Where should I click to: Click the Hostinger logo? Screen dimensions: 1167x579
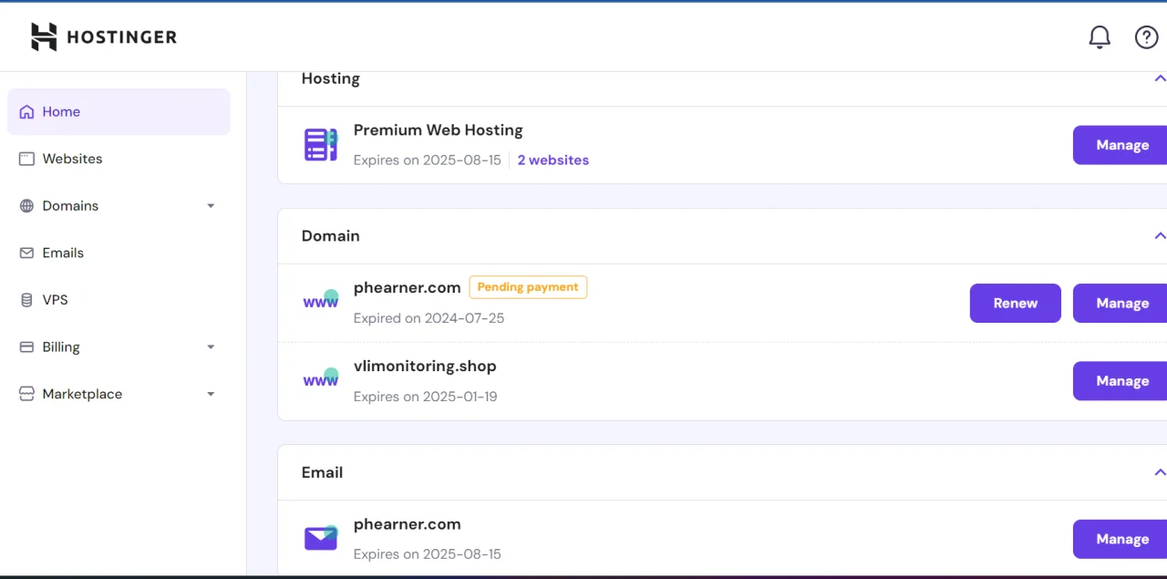click(104, 36)
